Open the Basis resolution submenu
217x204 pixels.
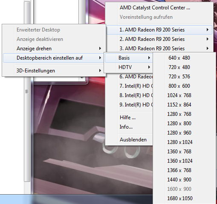pos(129,58)
